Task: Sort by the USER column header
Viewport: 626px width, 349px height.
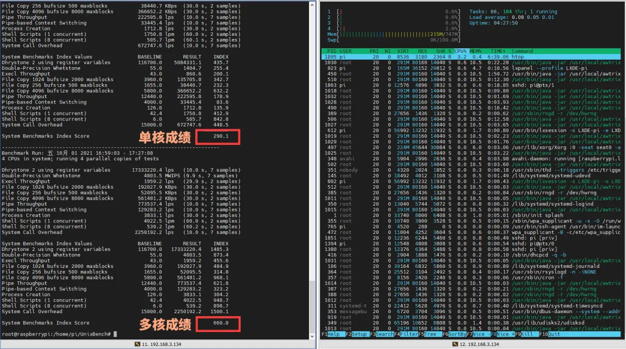Action: click(x=345, y=51)
